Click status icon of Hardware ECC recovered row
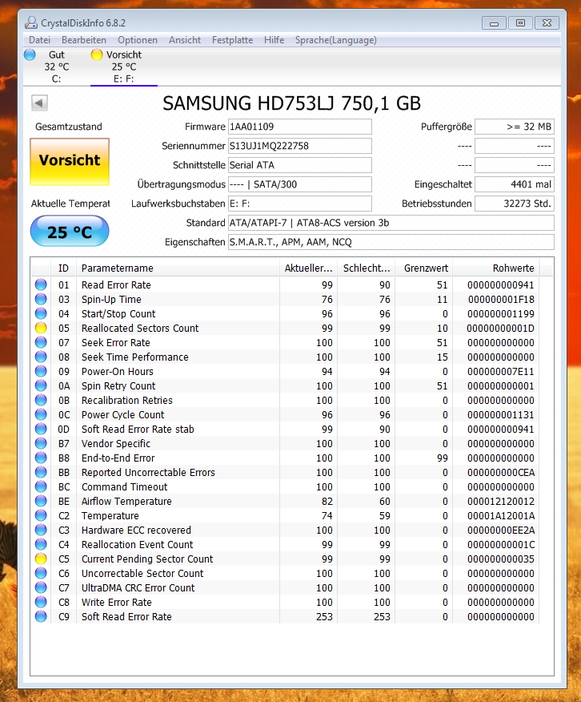 (x=41, y=530)
